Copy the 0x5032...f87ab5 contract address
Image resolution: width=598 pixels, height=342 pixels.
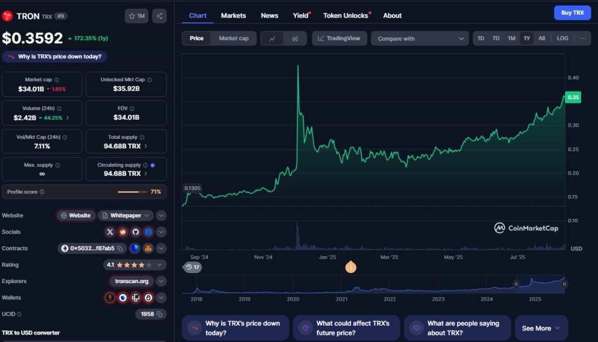click(x=120, y=248)
